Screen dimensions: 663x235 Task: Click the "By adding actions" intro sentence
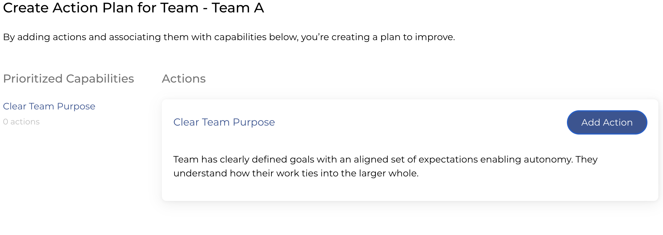[229, 37]
